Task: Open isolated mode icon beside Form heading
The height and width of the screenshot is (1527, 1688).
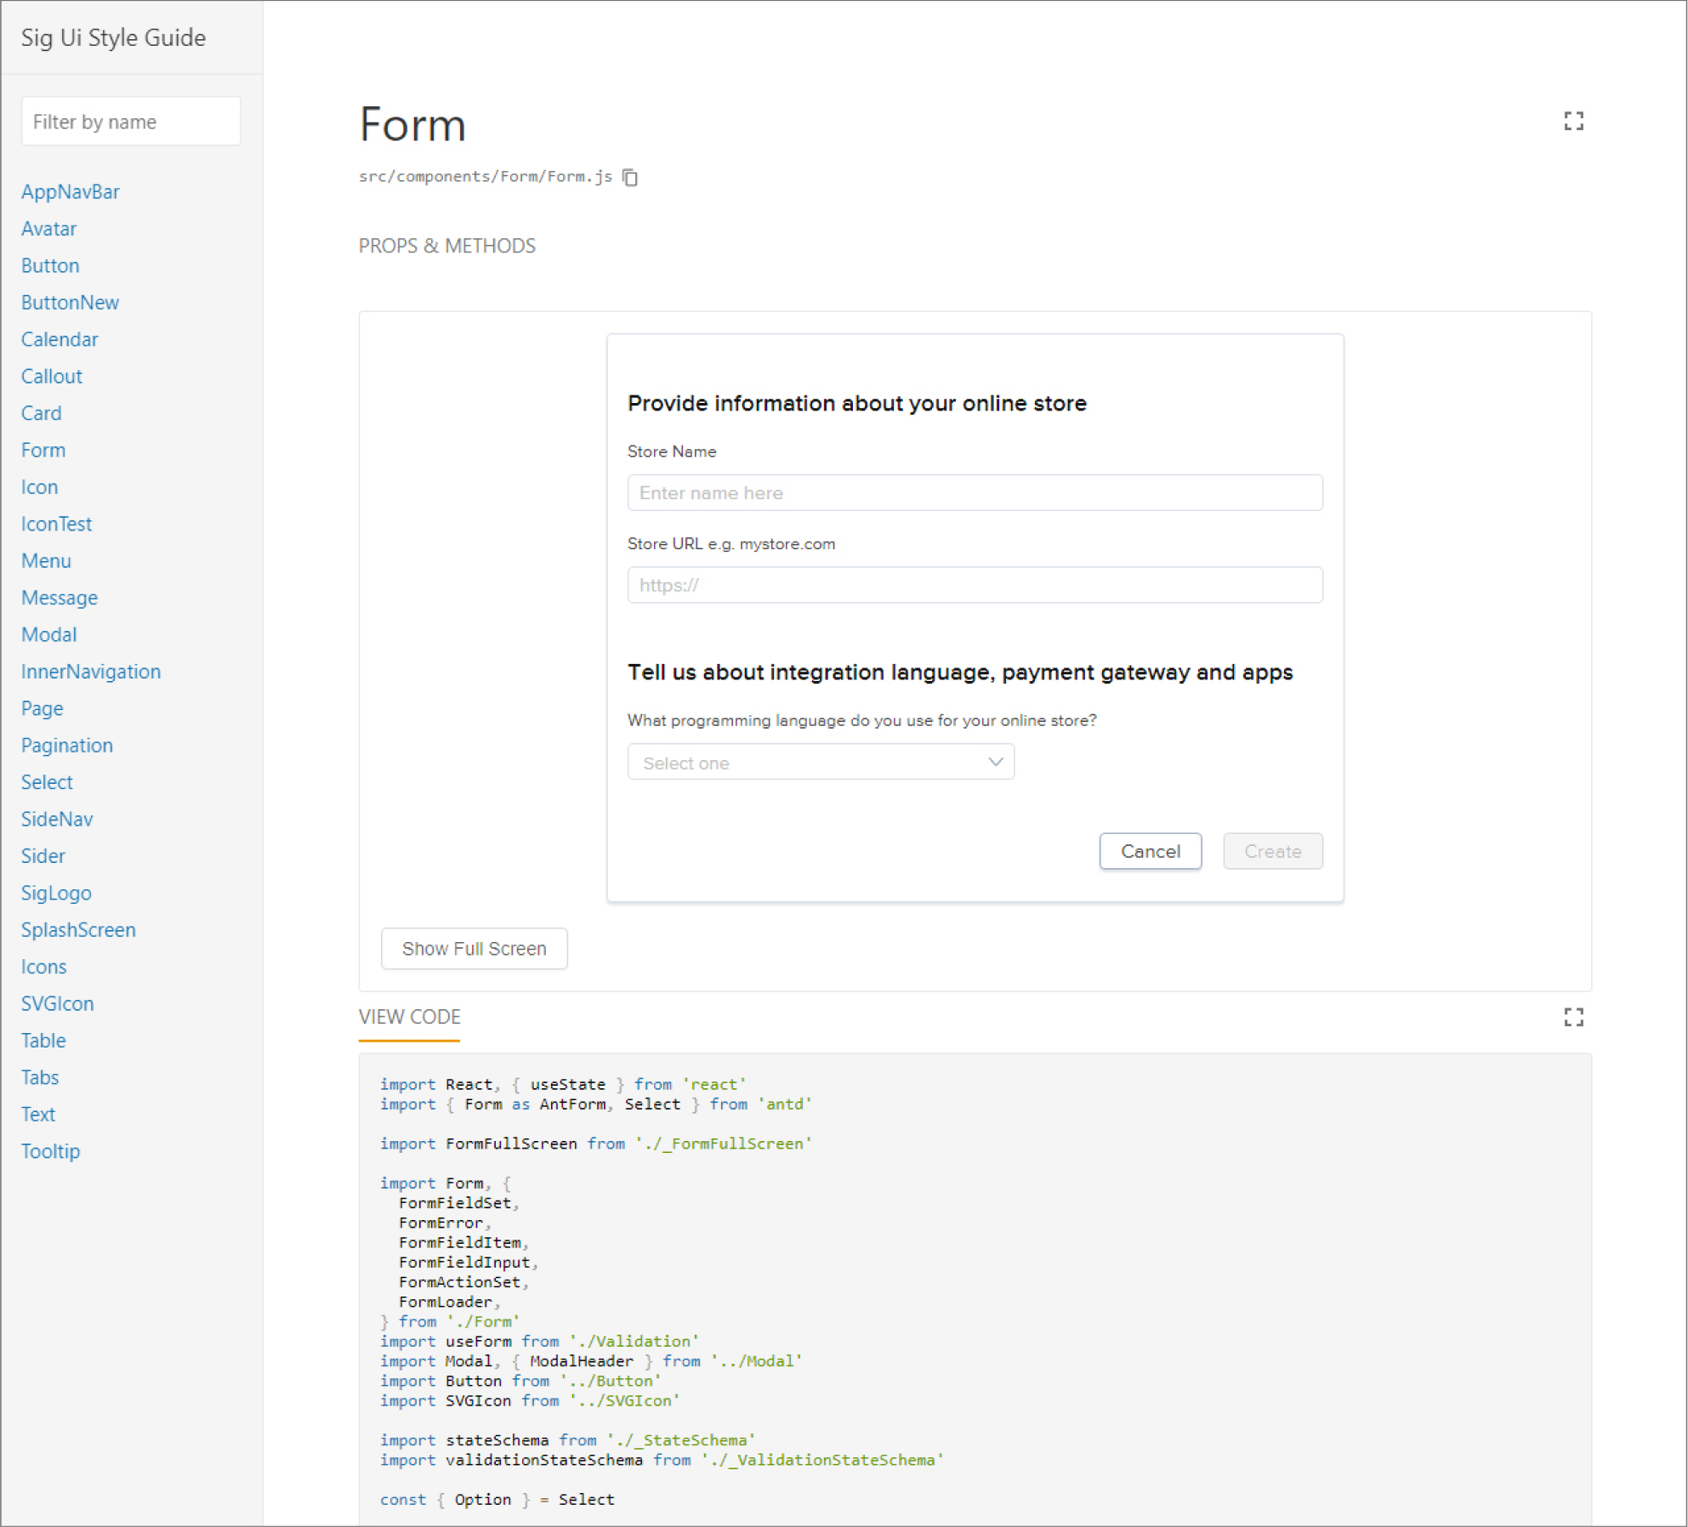Action: click(1573, 122)
